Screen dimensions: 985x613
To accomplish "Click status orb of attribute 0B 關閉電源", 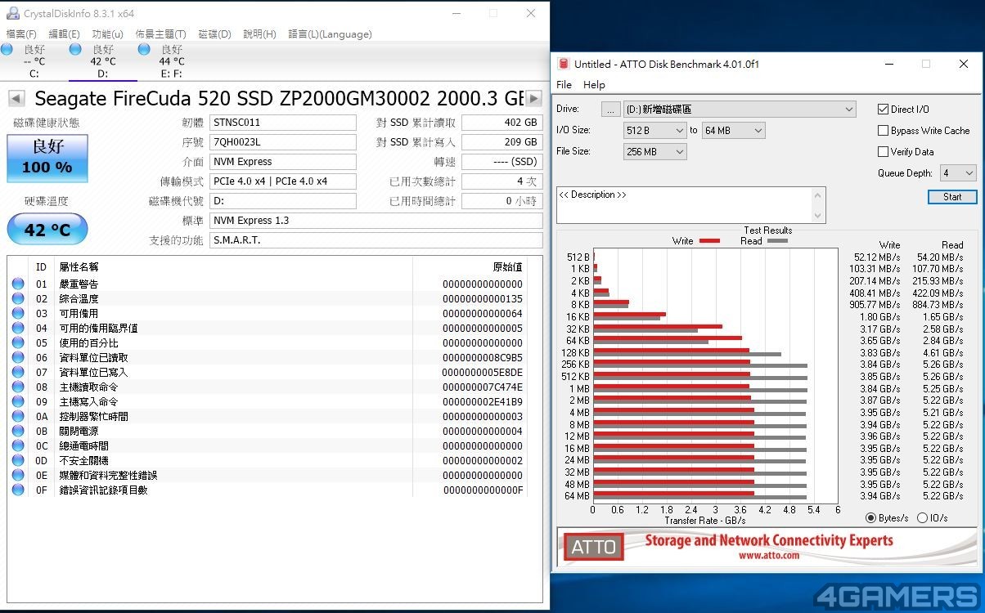I will point(18,431).
